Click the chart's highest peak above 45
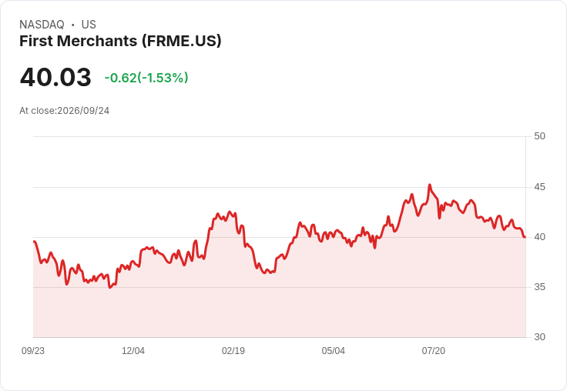Image resolution: width=567 pixels, height=391 pixels. [x=430, y=185]
